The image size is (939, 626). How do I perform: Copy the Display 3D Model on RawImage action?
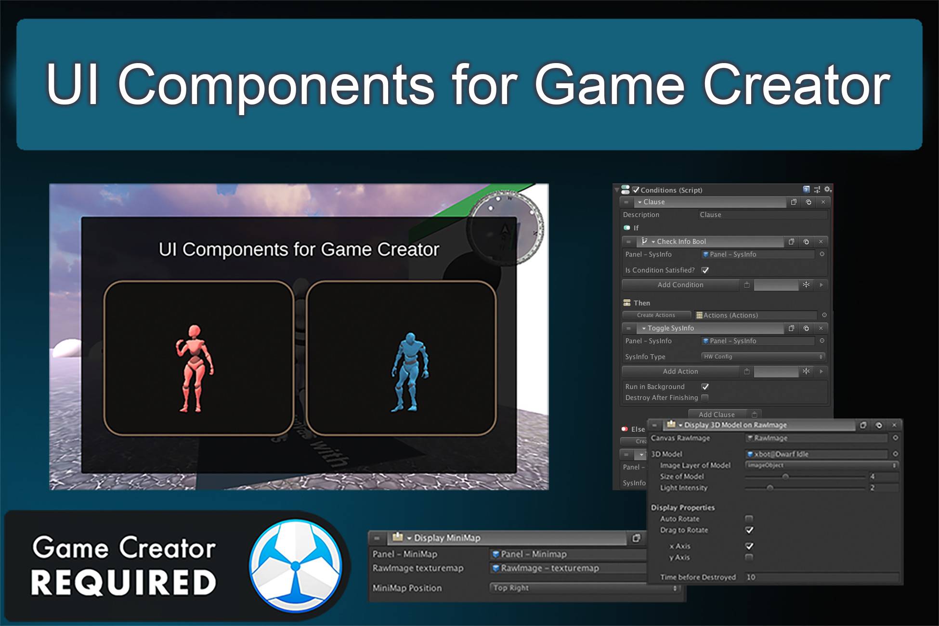coord(863,425)
